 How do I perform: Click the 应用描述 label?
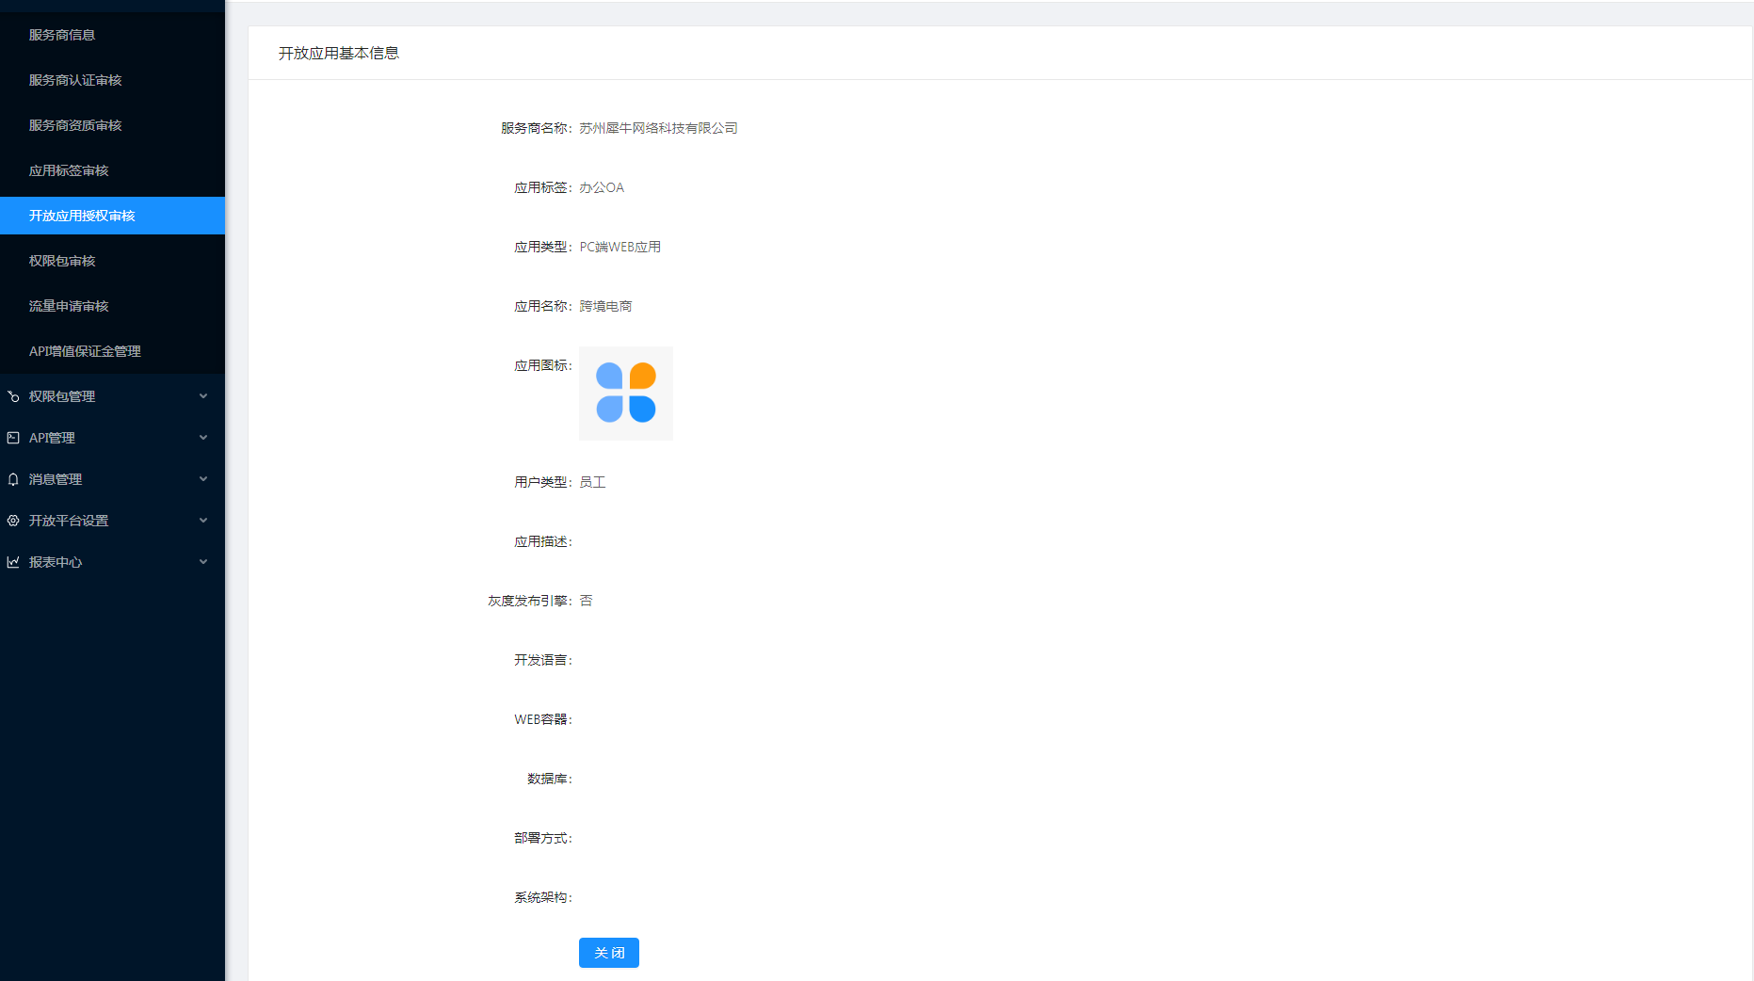[x=542, y=541]
